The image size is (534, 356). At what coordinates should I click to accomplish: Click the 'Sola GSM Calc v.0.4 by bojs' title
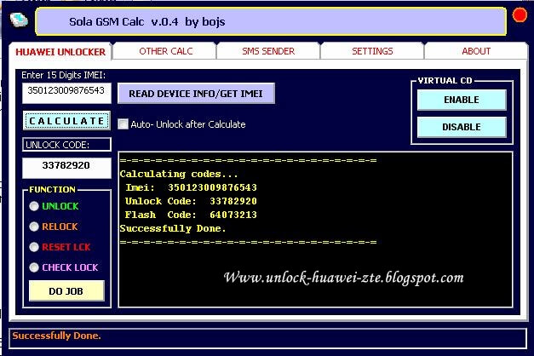tap(147, 22)
